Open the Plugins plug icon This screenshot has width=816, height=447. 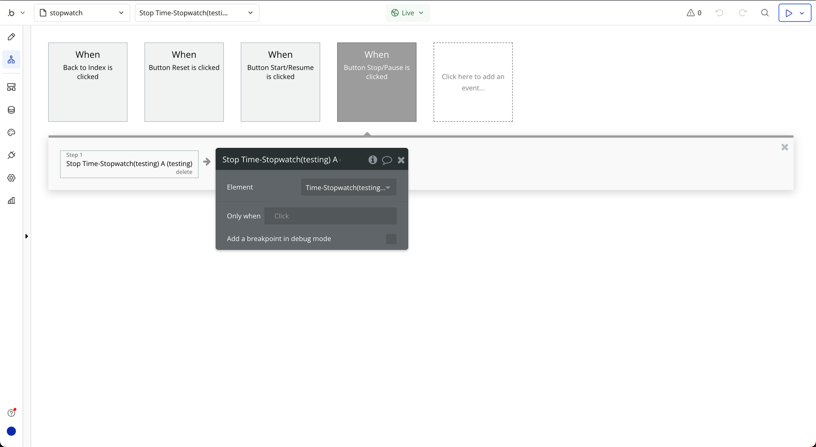11,155
